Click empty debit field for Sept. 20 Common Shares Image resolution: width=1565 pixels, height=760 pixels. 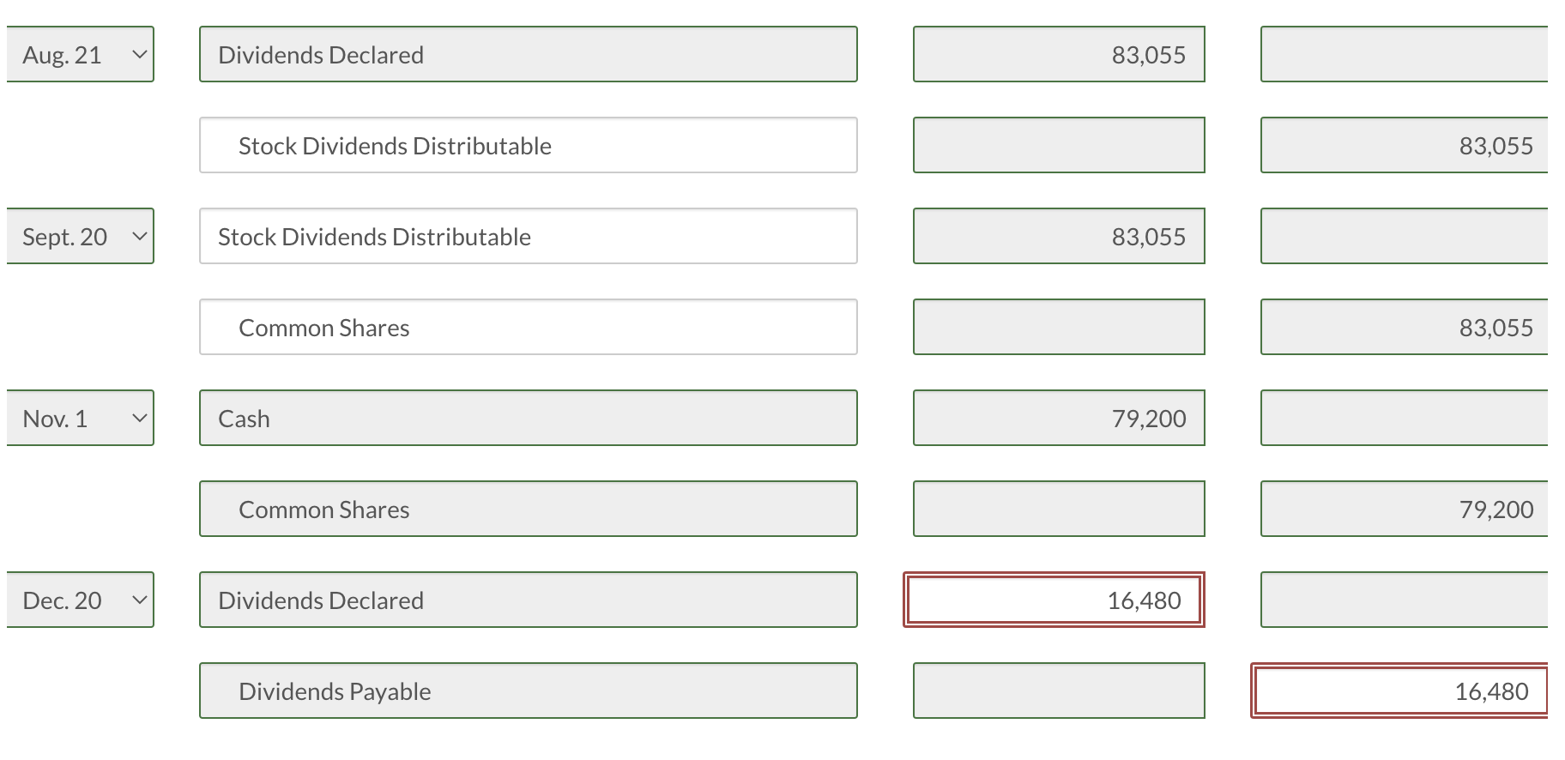click(x=1060, y=327)
